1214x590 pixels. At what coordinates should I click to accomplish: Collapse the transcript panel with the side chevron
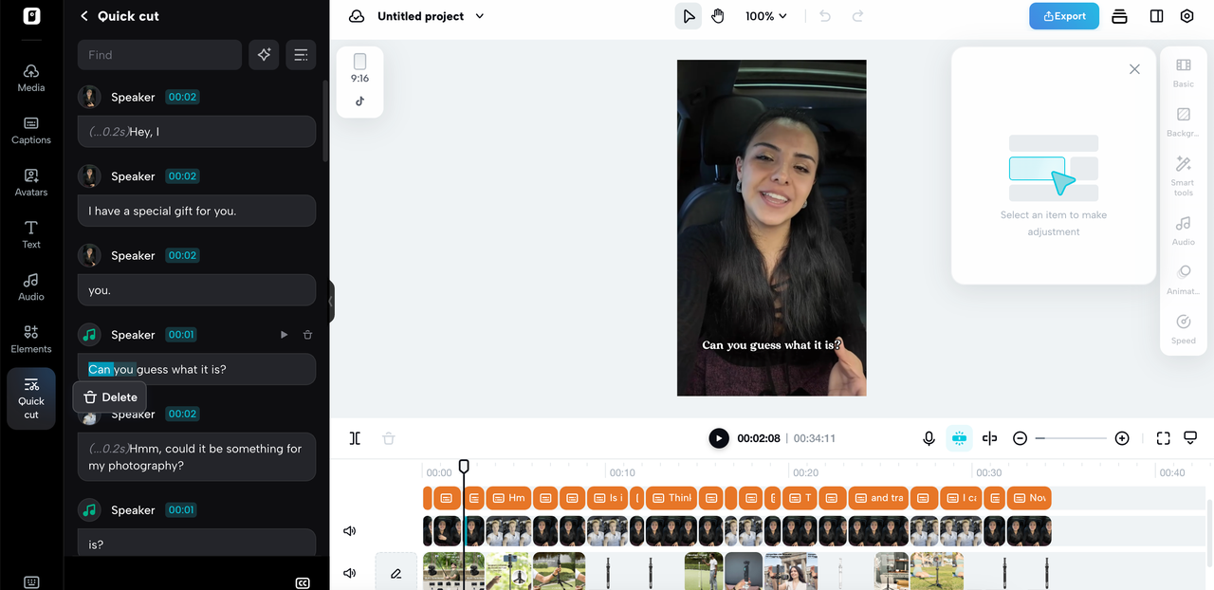pos(331,301)
